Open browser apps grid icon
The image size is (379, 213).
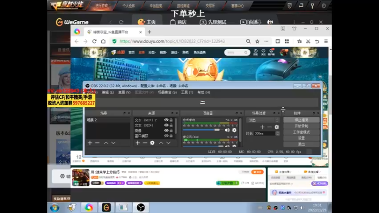point(287,41)
